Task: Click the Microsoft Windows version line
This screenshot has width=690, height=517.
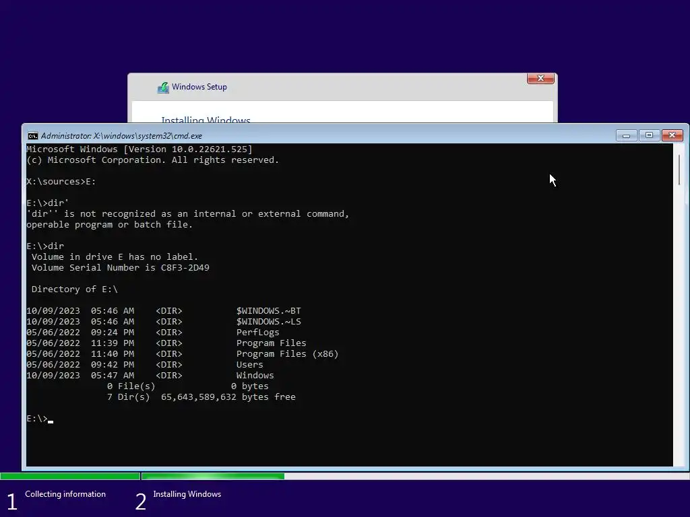Action: pos(139,149)
